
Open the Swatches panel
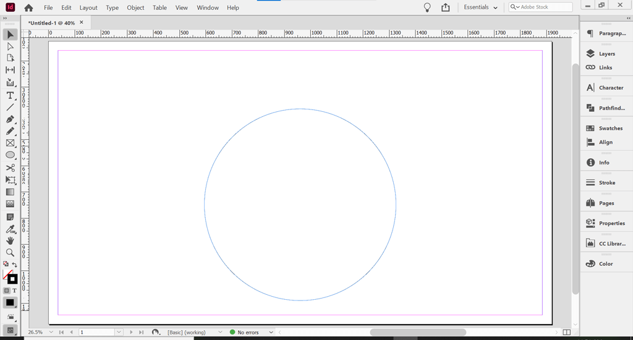610,129
